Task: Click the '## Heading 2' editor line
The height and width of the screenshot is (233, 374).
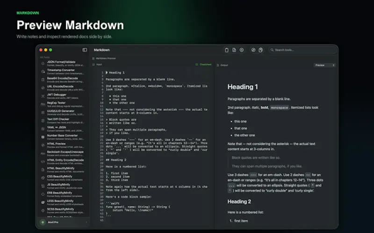Action: coord(116,160)
